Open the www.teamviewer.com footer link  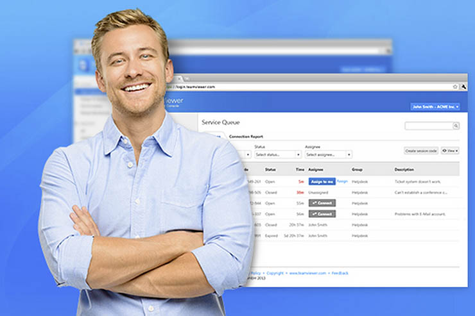pyautogui.click(x=307, y=273)
